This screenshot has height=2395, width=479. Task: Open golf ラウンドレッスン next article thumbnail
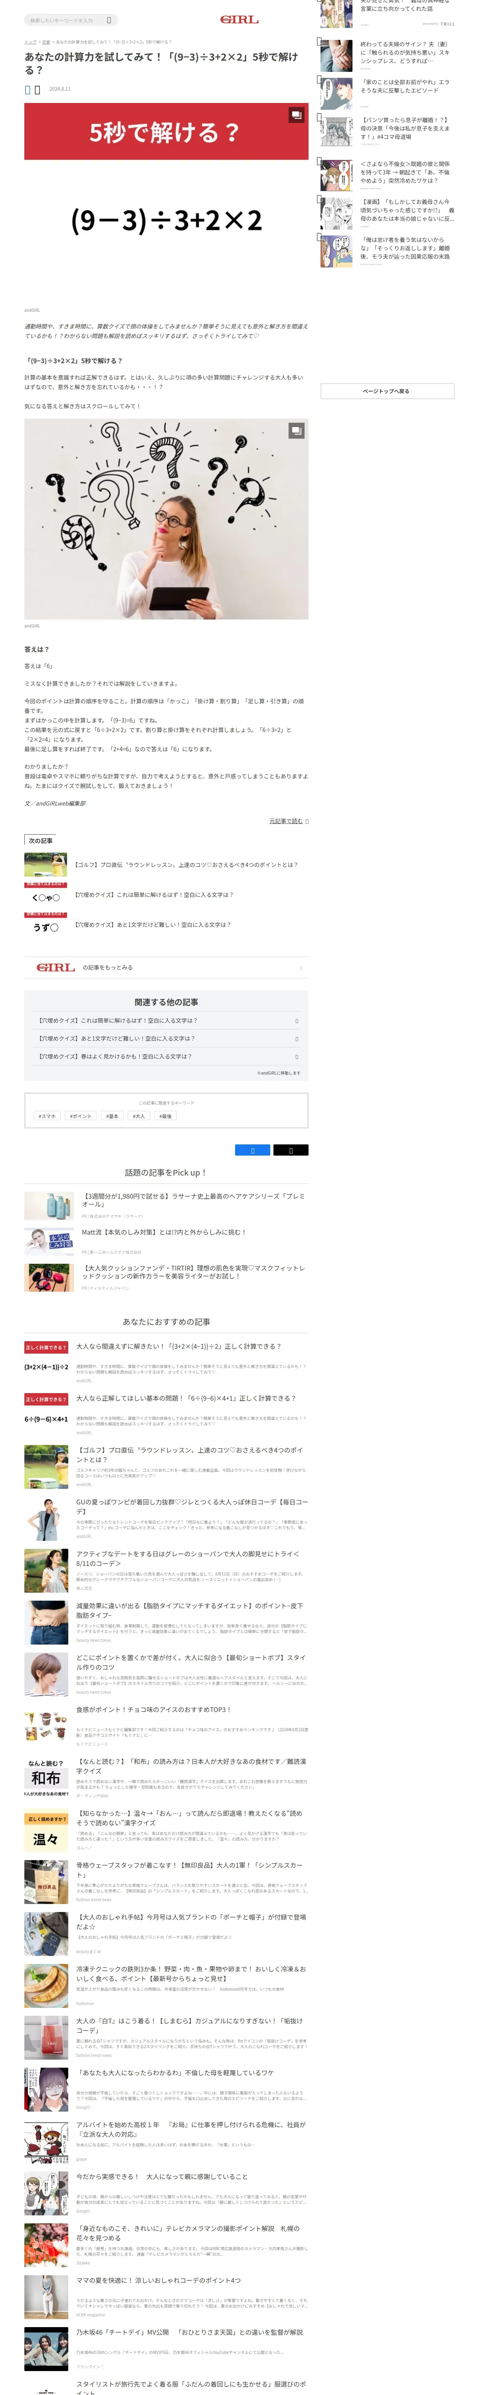[x=46, y=865]
